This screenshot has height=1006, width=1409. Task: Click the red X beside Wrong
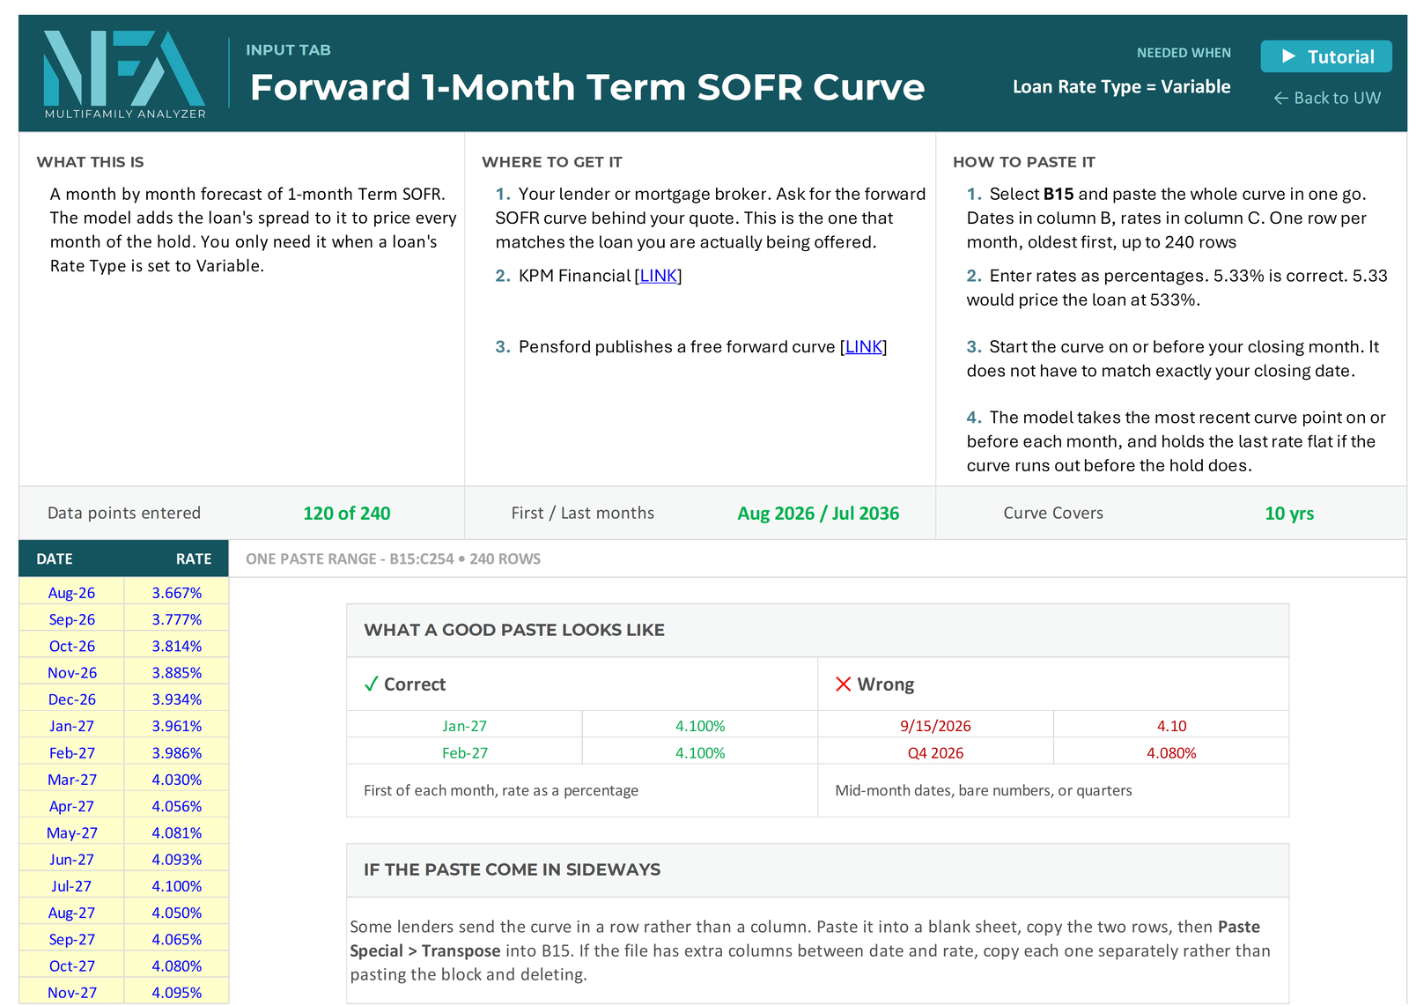coord(843,684)
